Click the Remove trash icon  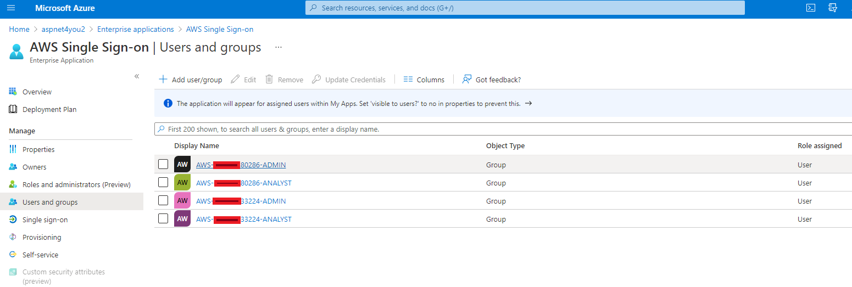click(x=269, y=79)
